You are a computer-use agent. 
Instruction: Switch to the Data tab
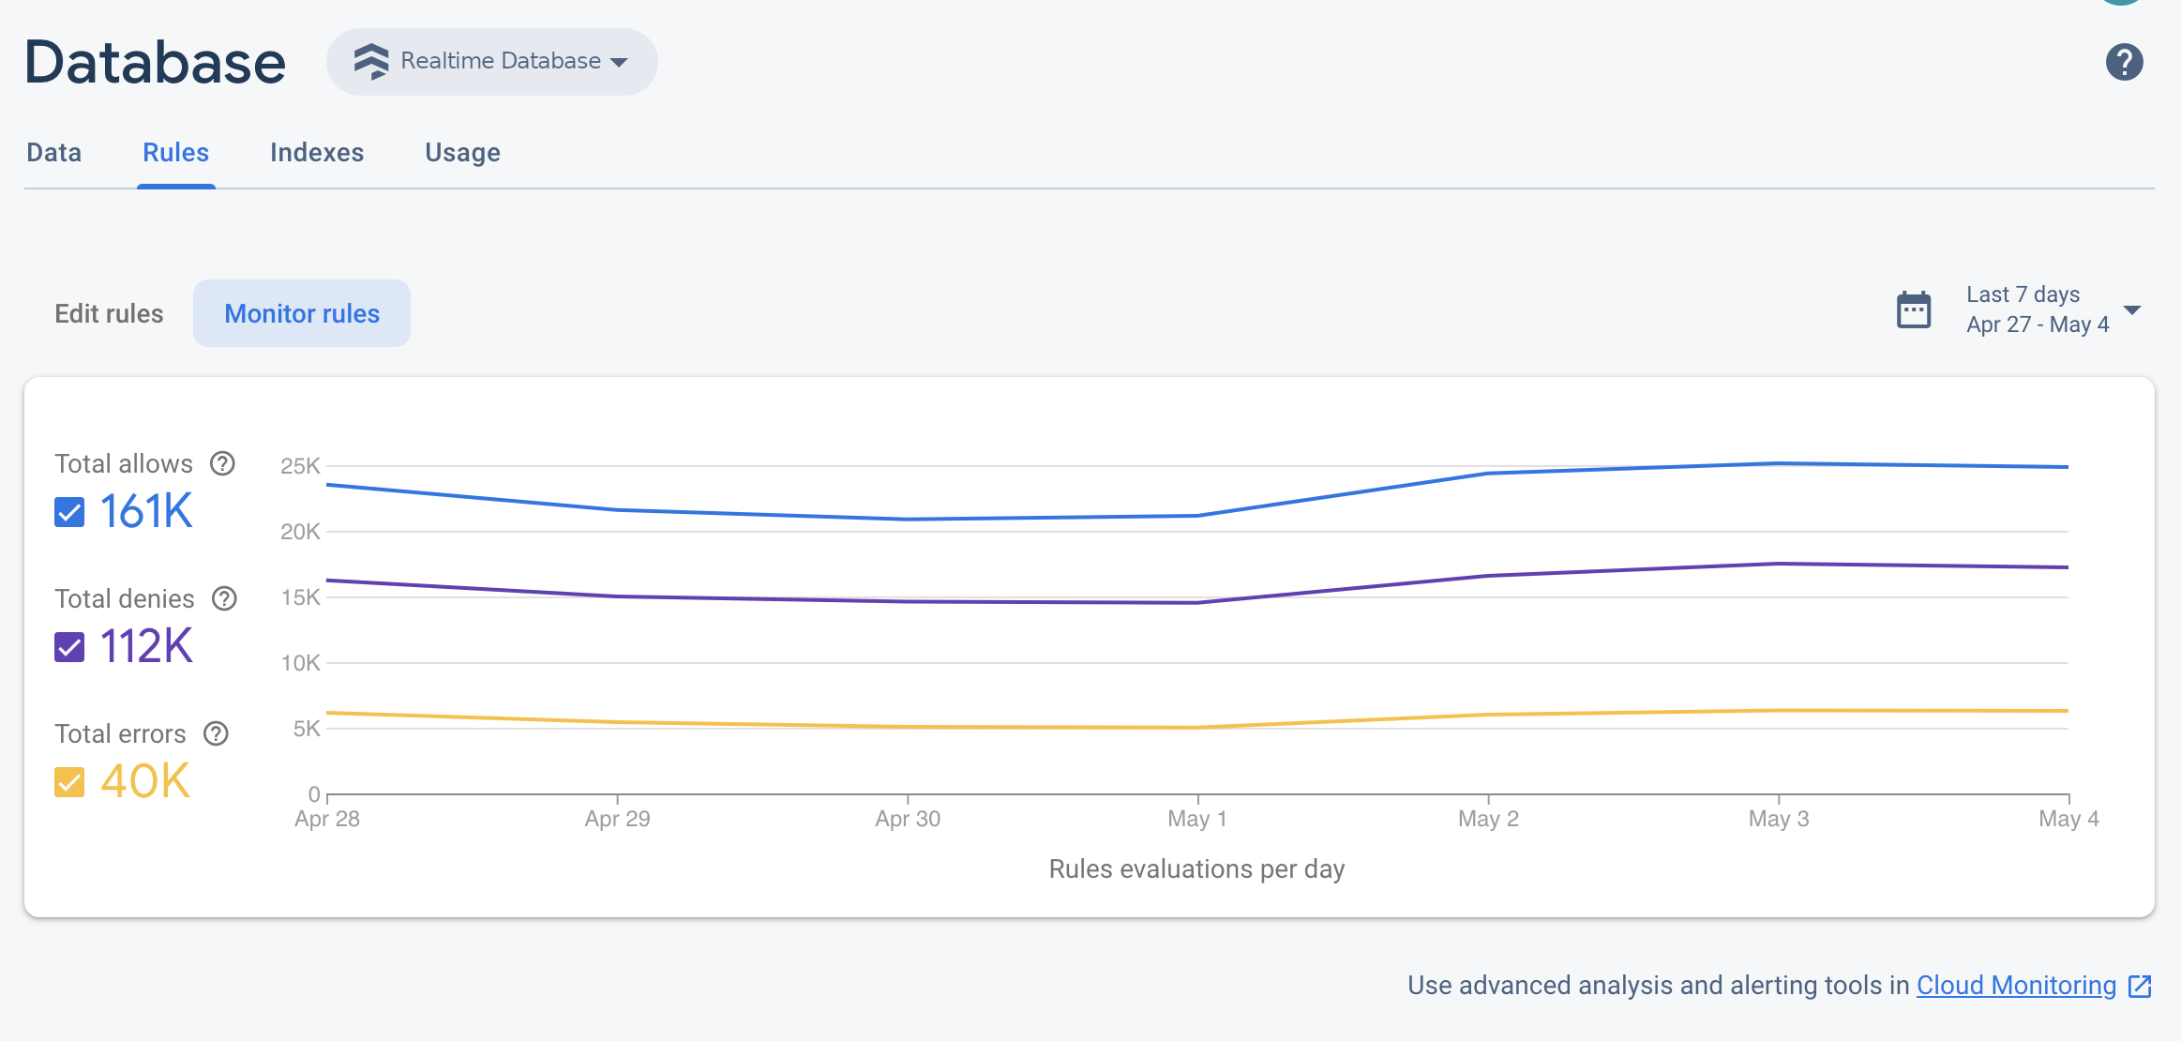pos(53,150)
